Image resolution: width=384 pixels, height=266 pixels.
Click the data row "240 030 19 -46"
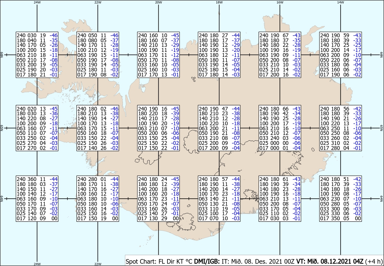[x=37, y=35]
